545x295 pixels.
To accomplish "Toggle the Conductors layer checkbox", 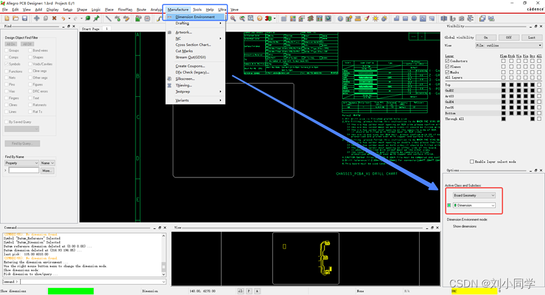I will click(x=447, y=61).
